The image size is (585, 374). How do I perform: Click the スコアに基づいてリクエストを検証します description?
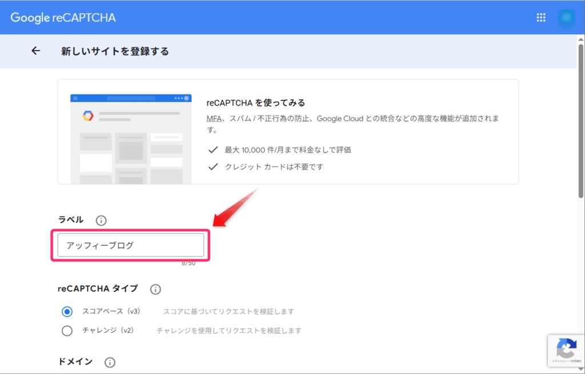(229, 311)
